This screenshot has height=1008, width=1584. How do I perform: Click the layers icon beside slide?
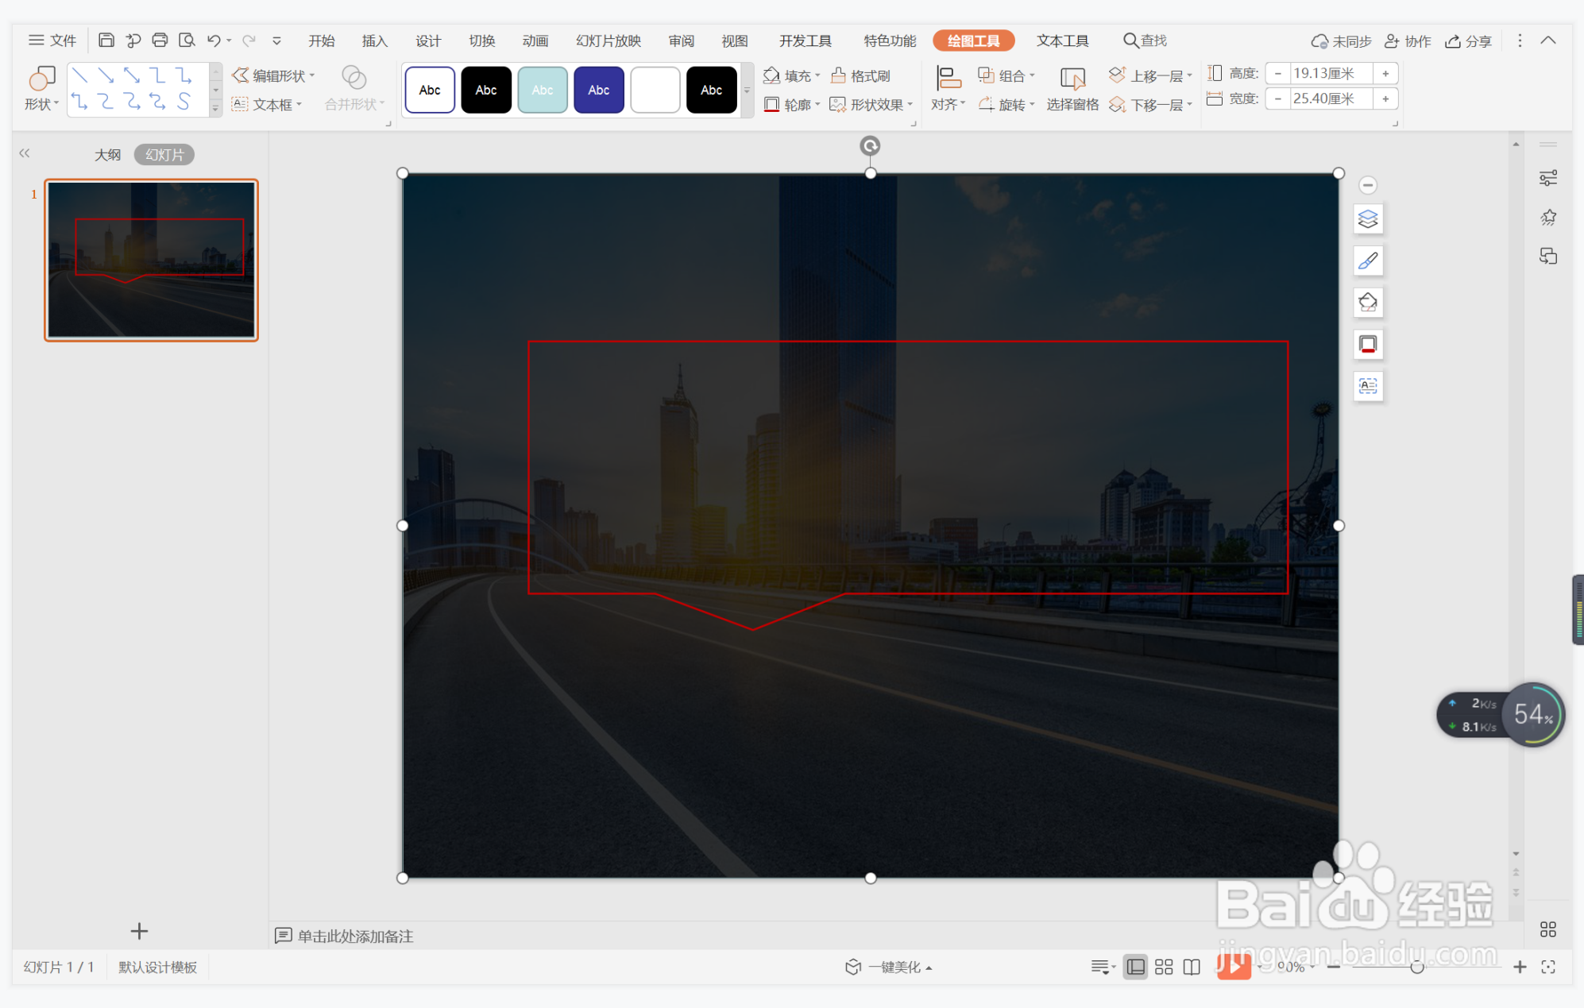(x=1368, y=219)
